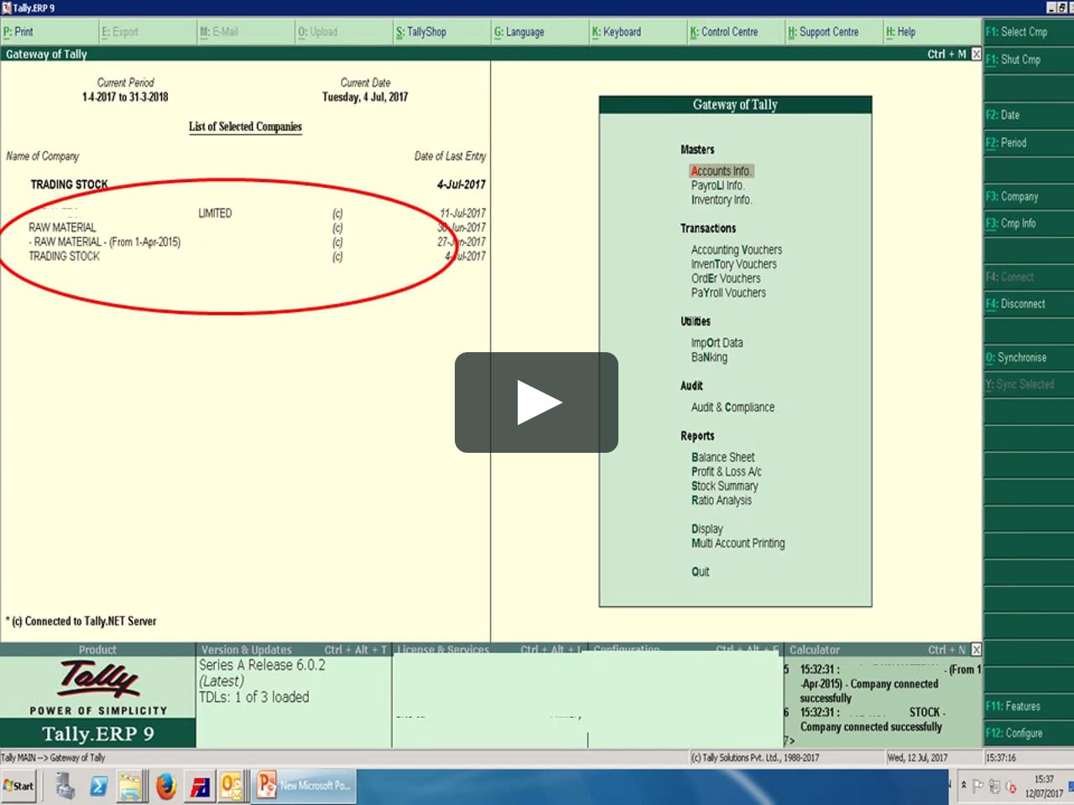Open Audit & Compliance
Viewport: 1074px width, 805px height.
tap(733, 408)
